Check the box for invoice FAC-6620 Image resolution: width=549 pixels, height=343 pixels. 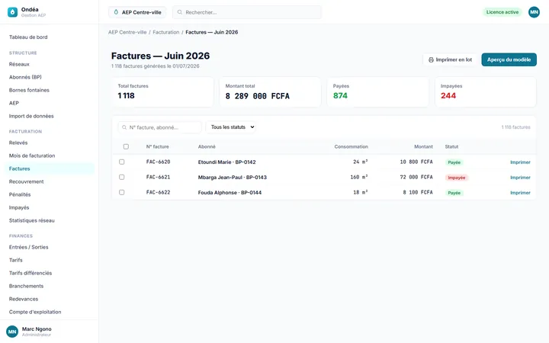(121, 162)
